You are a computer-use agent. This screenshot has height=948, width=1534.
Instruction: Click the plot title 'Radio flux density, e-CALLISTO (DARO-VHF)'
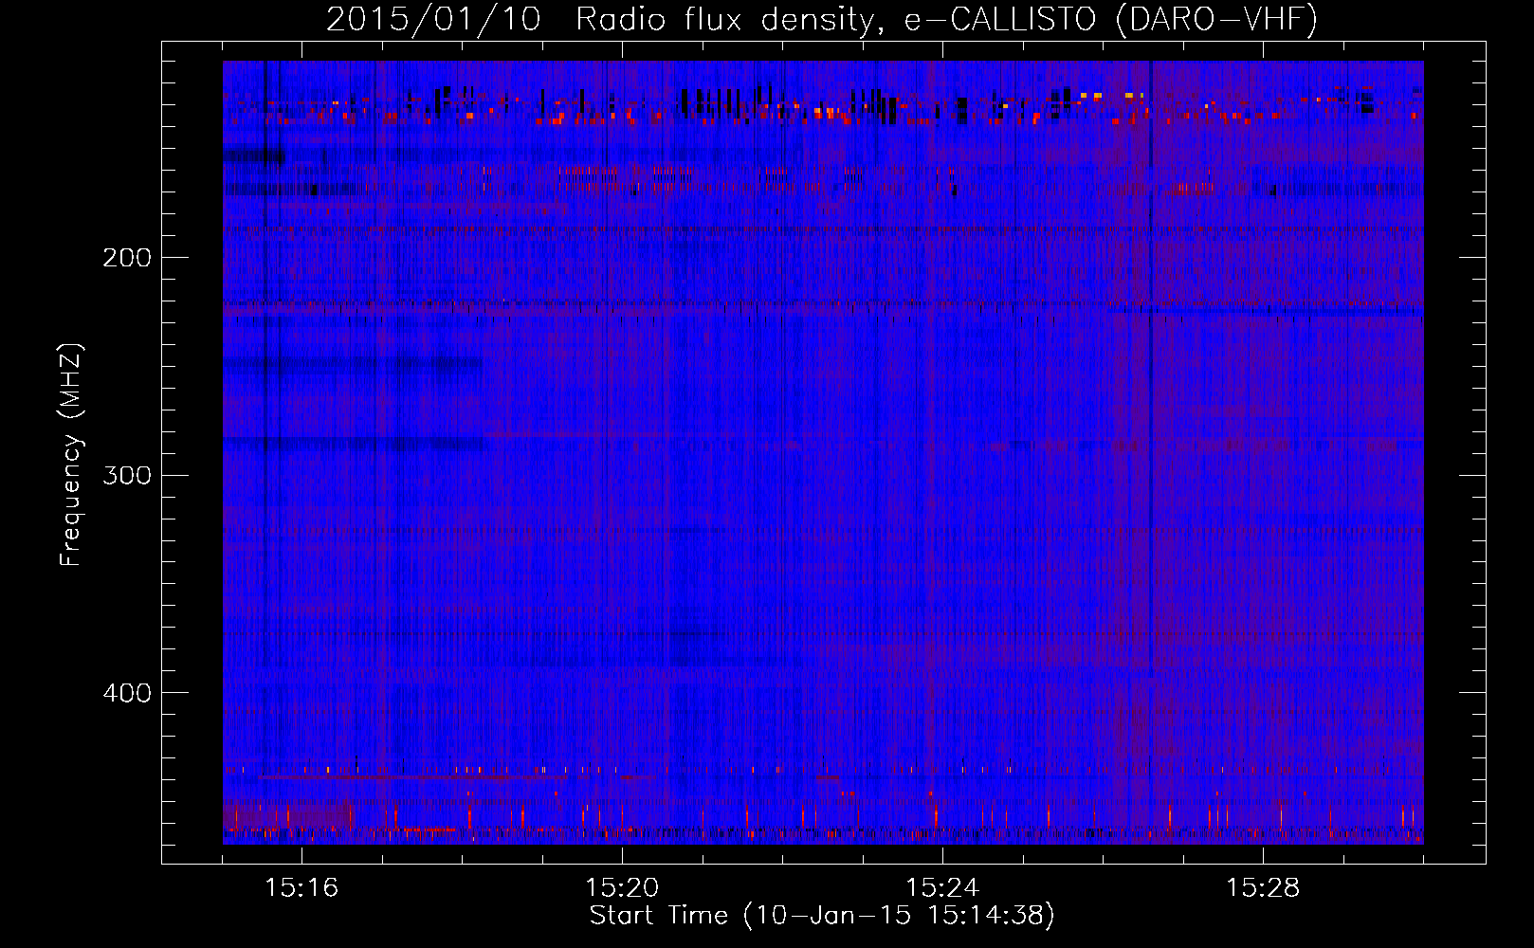click(x=946, y=19)
